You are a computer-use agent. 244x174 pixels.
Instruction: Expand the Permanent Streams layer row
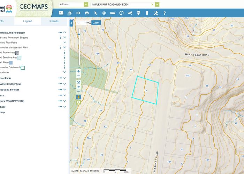click(x=64, y=38)
